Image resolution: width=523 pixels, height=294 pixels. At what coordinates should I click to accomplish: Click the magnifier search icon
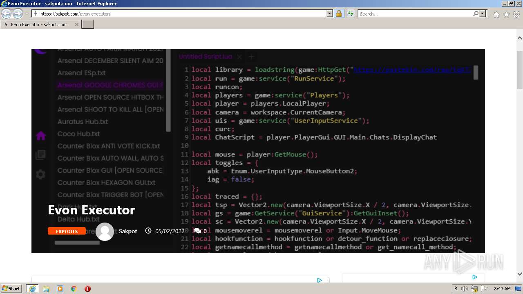476,14
